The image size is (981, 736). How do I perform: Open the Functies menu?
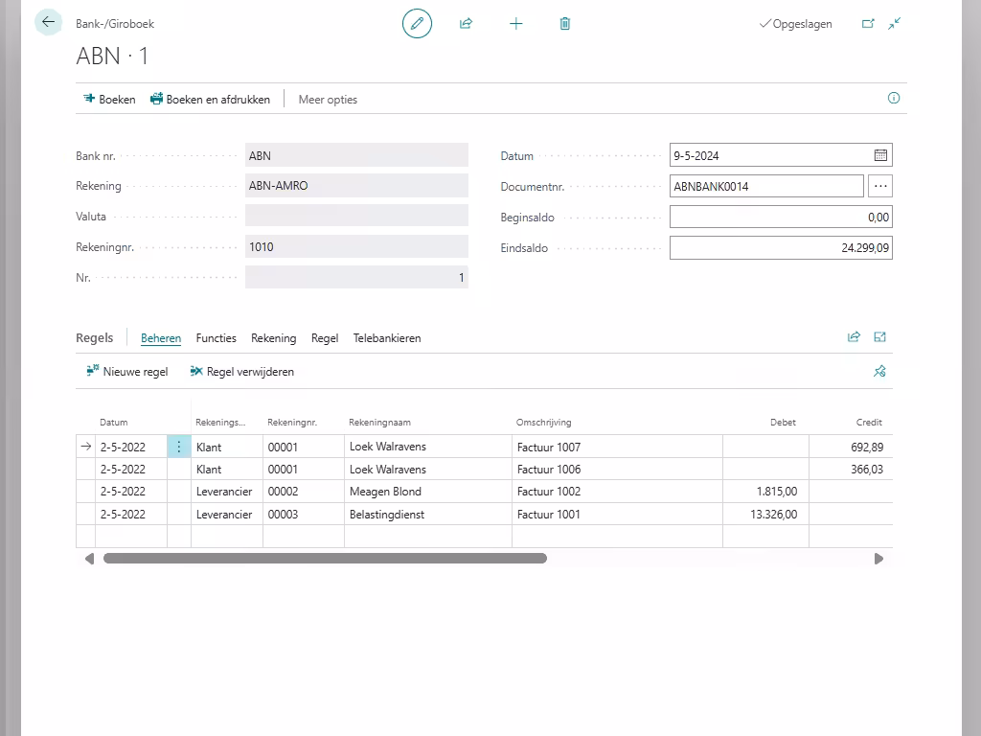coord(216,338)
